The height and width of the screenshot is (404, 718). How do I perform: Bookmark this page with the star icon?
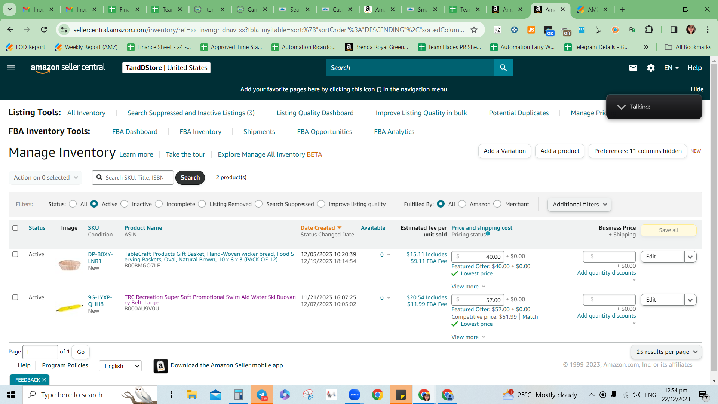pos(474,30)
